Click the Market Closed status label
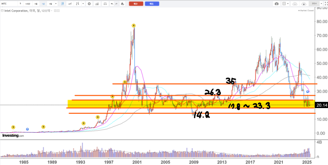Image resolution: width=328 pixels, height=165 pixels. click(306, 11)
